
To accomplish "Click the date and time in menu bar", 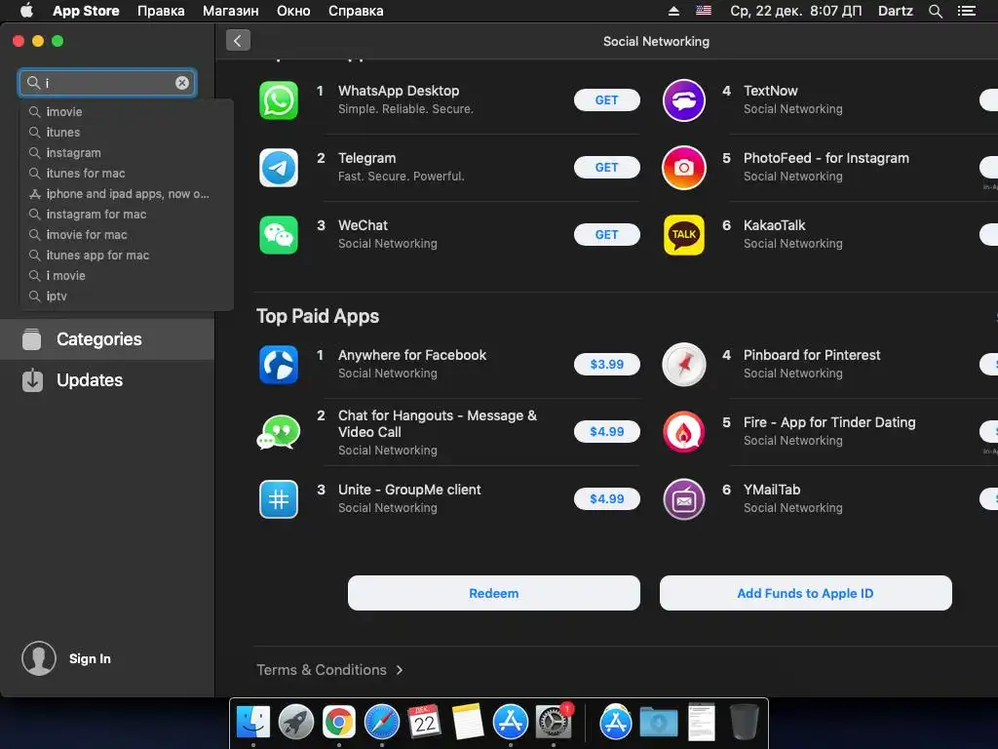I will (x=795, y=11).
